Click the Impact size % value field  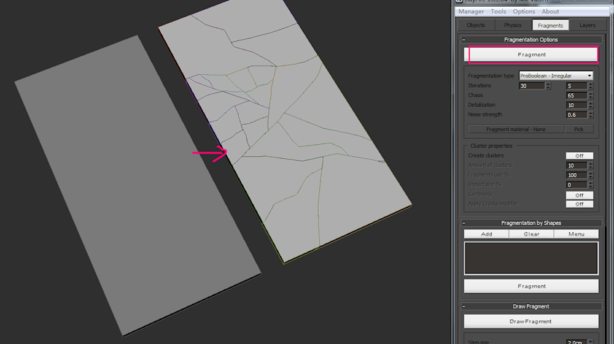point(577,185)
